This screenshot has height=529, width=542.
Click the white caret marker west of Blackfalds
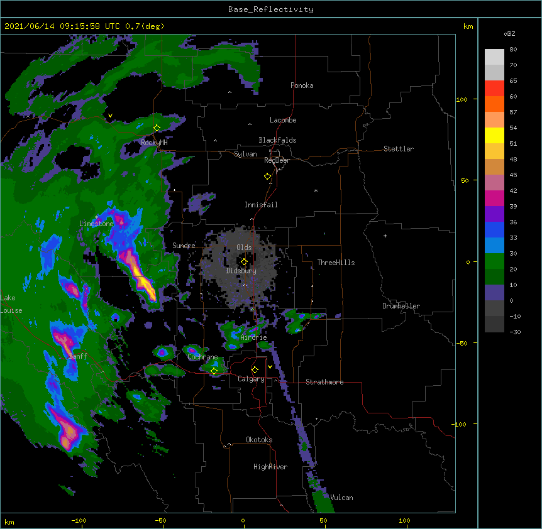(215, 141)
